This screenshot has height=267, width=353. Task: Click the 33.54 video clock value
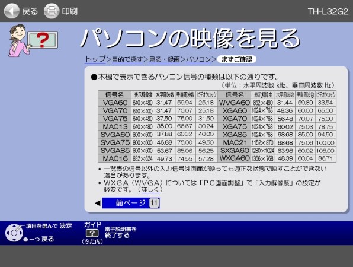[x=325, y=103]
